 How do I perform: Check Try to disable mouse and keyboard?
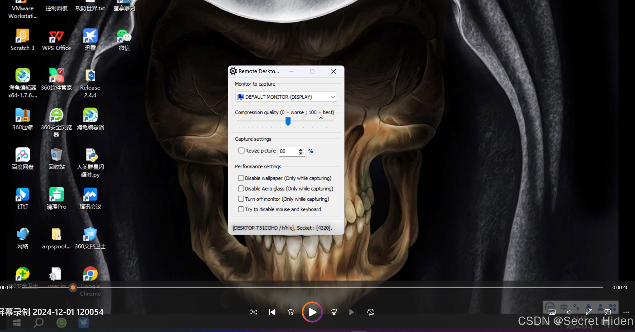pos(241,209)
